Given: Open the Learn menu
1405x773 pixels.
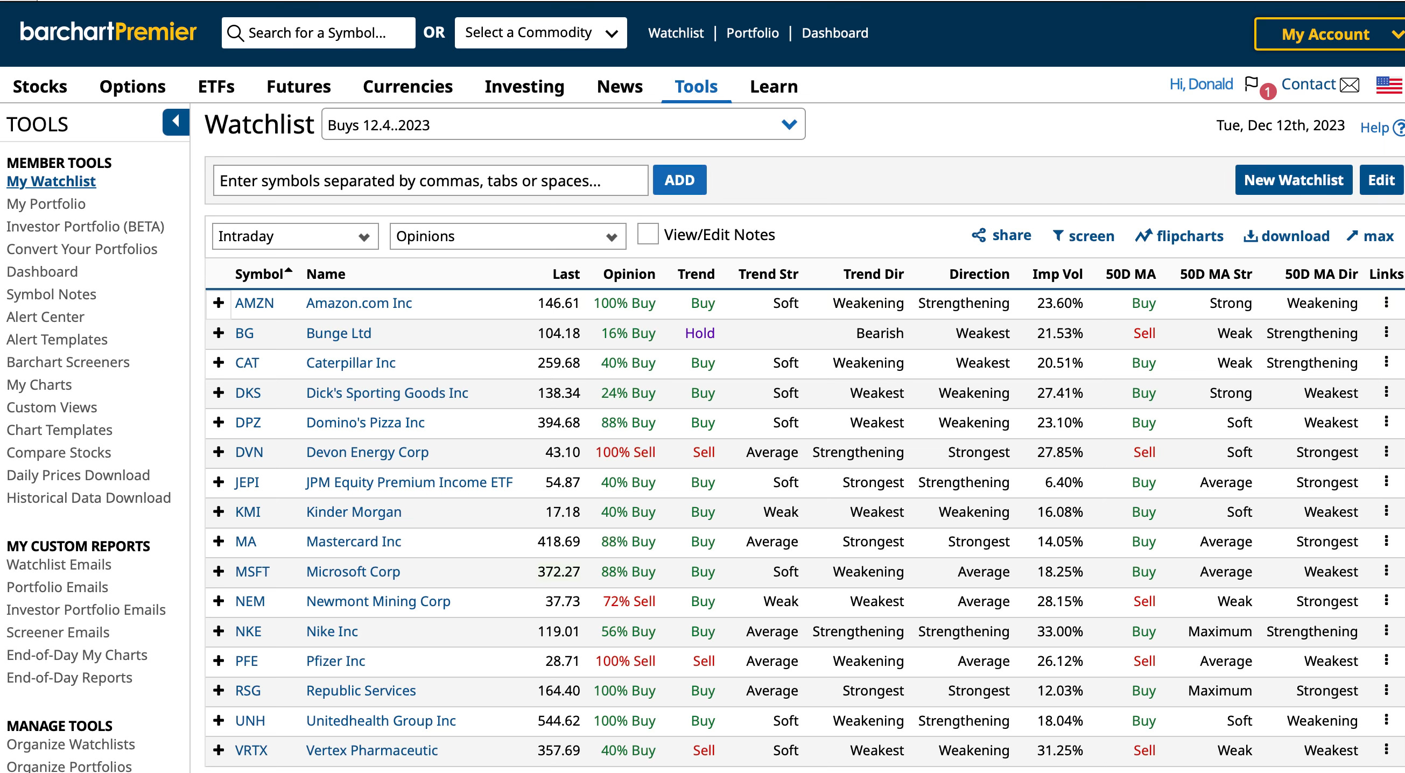Looking at the screenshot, I should (774, 86).
